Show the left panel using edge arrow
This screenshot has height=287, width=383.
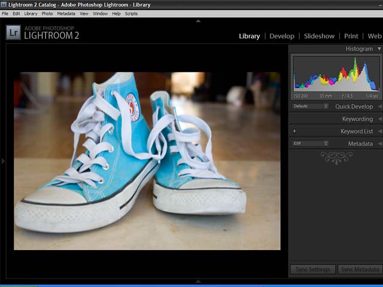(3, 161)
